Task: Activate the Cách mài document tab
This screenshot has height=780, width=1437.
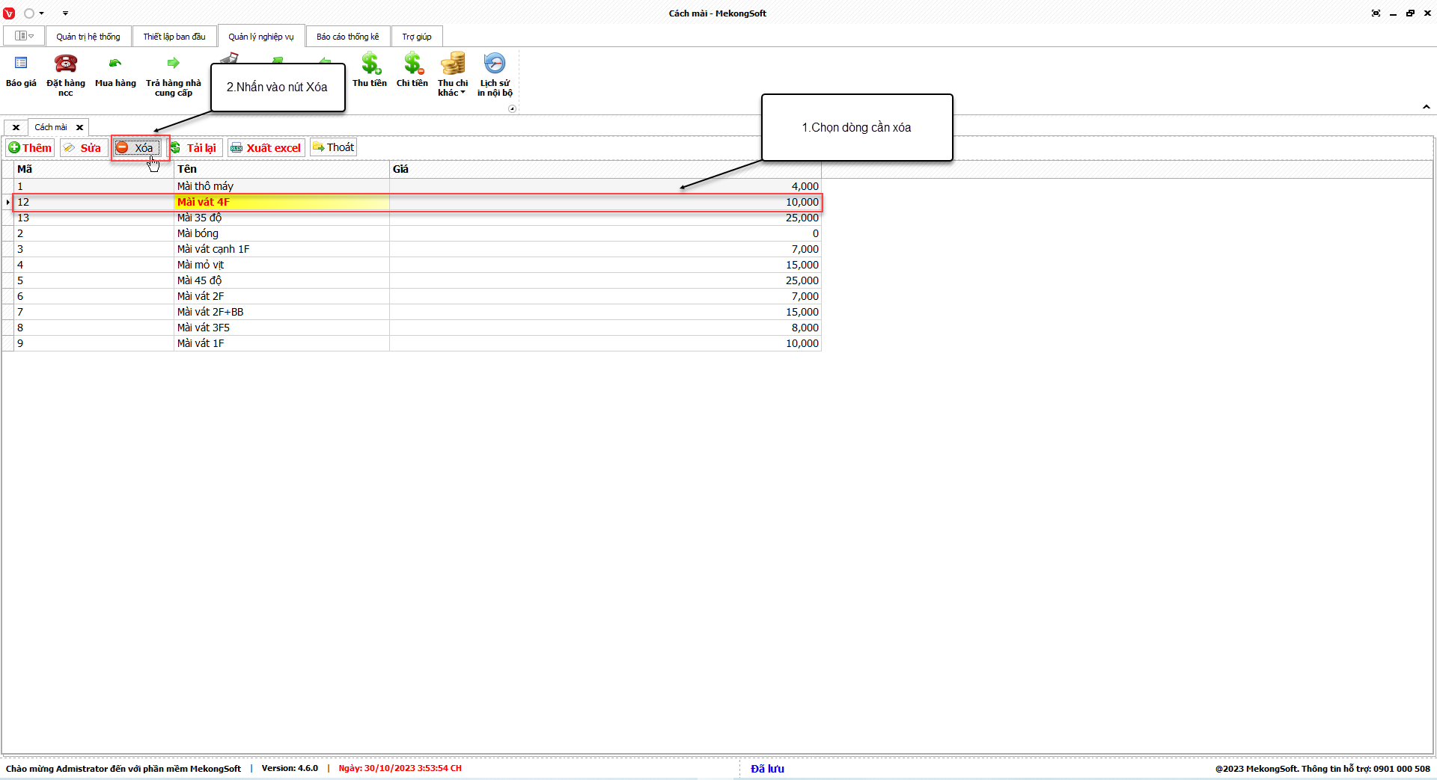Action: tap(51, 127)
